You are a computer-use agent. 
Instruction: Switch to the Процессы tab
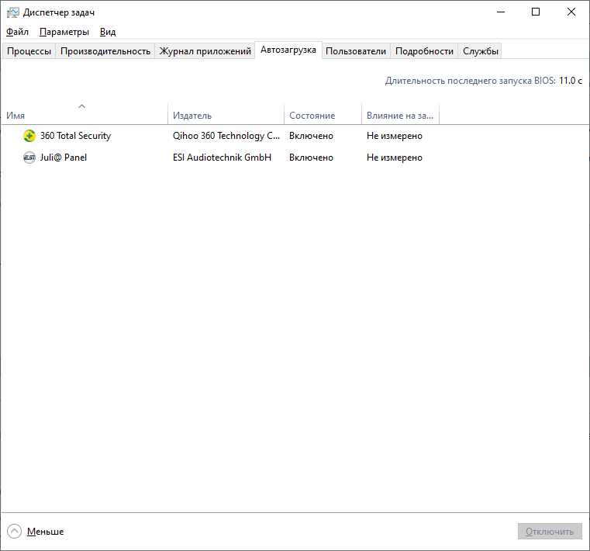tap(29, 51)
